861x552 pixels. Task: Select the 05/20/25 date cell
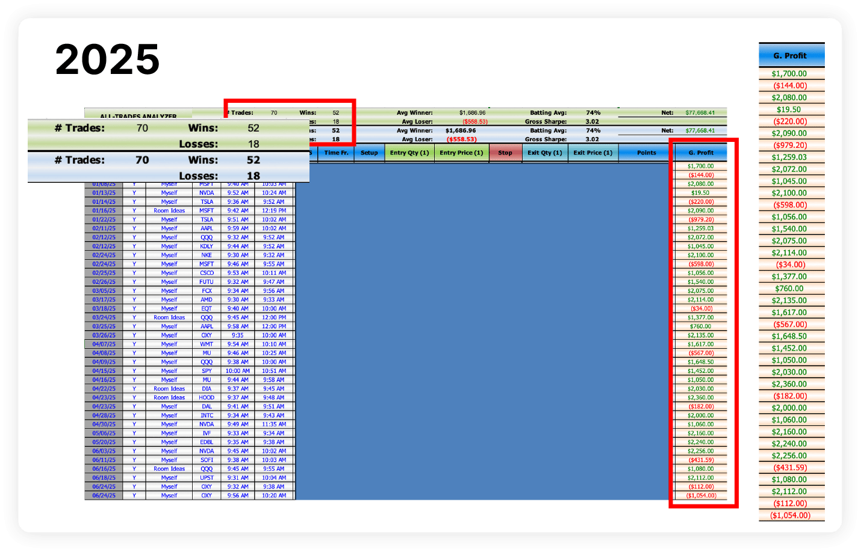(x=104, y=442)
